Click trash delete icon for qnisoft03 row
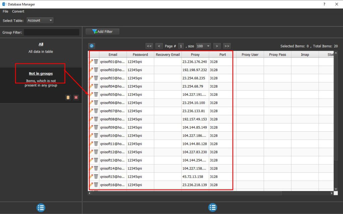 coord(96,78)
